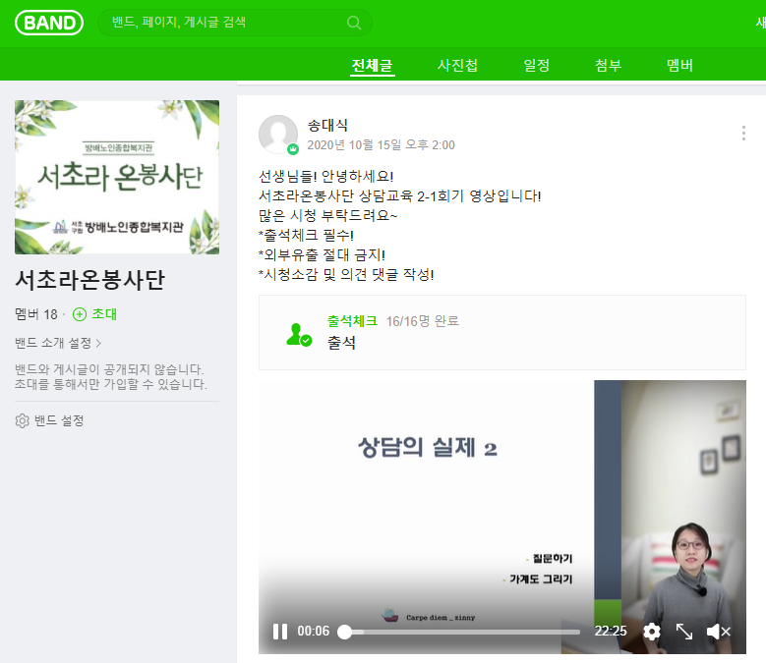Click the elapsed time 00:06
This screenshot has width=766, height=663.
[x=313, y=632]
